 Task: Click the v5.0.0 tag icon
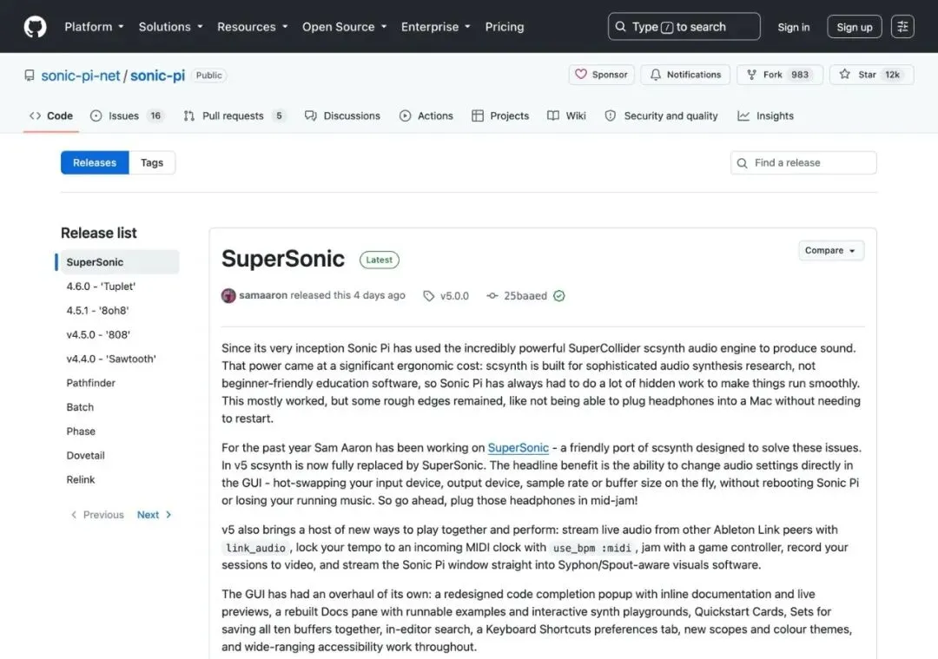coord(428,296)
